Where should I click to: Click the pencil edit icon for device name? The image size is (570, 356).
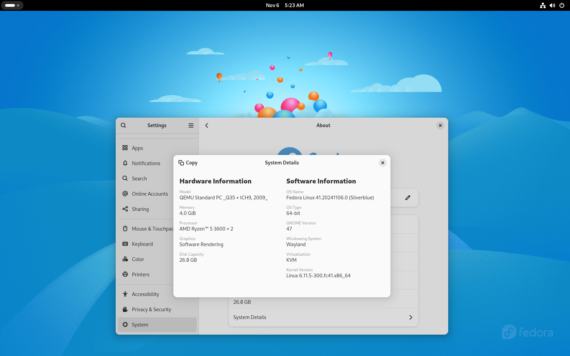click(408, 198)
